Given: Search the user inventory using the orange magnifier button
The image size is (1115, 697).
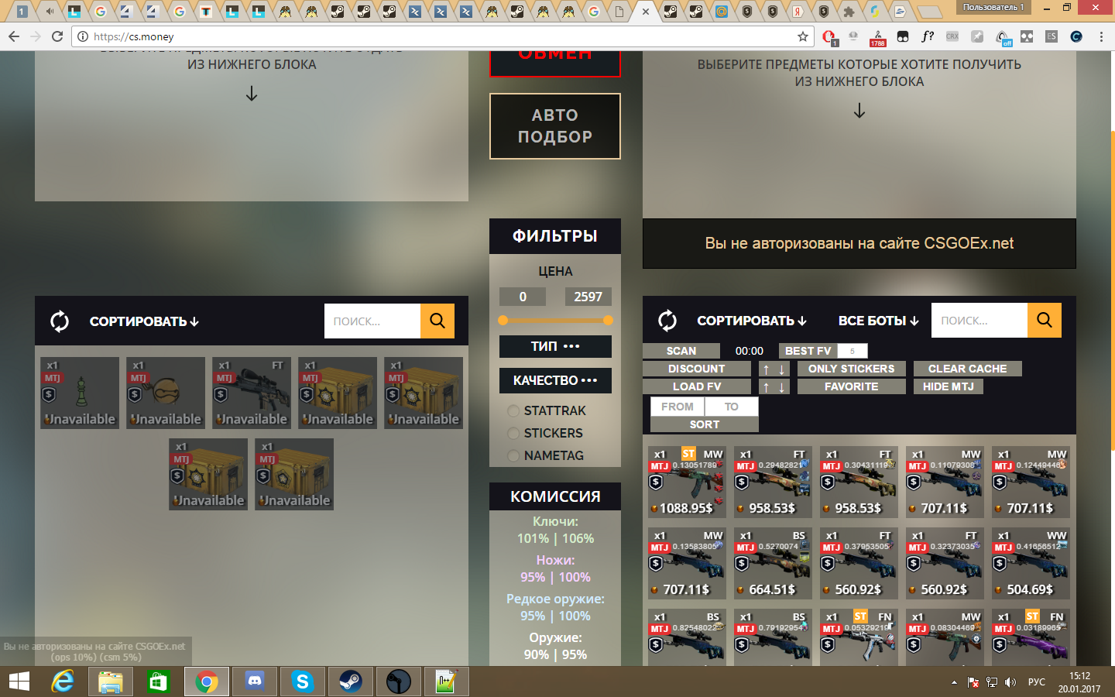Looking at the screenshot, I should pyautogui.click(x=437, y=321).
